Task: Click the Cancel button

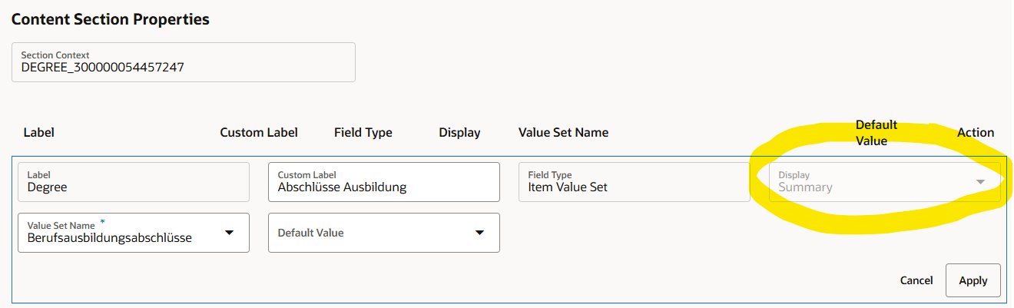Action: 916,280
